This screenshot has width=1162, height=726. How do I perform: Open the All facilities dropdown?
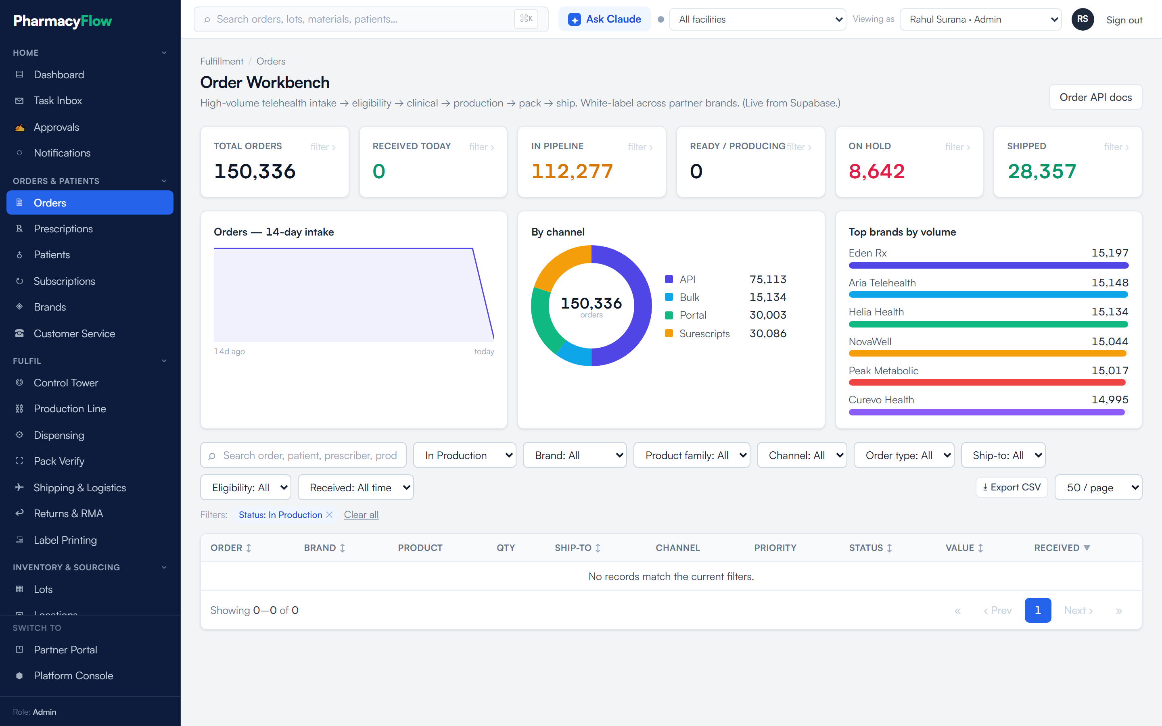(757, 19)
